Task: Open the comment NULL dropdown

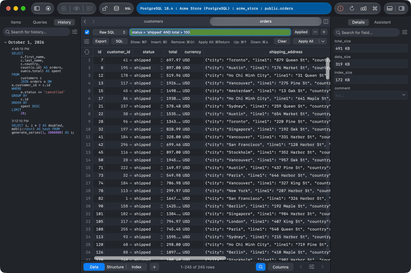Action: click(371, 95)
